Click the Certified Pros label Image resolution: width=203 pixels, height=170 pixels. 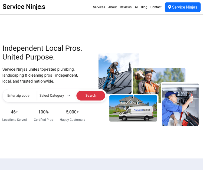tap(43, 120)
